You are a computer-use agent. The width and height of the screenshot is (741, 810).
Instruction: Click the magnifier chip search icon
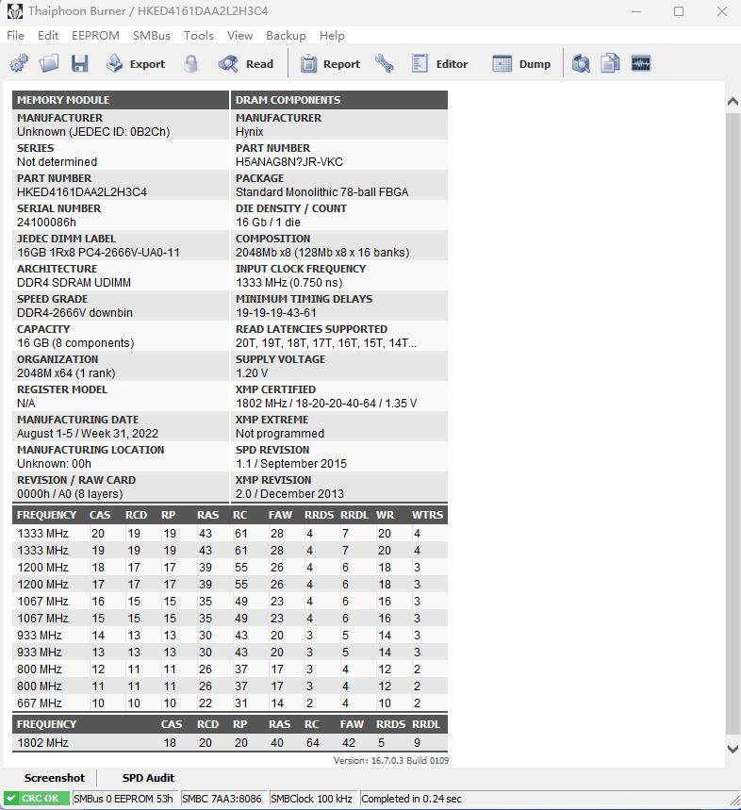click(x=581, y=63)
